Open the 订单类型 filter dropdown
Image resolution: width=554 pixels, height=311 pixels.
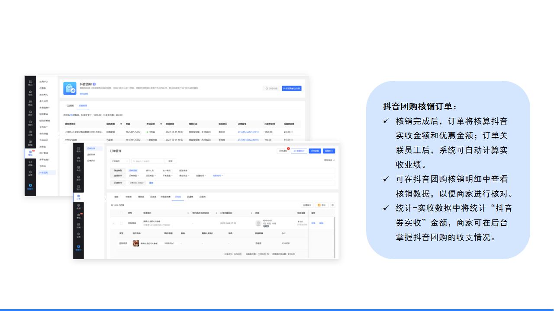pos(134,176)
